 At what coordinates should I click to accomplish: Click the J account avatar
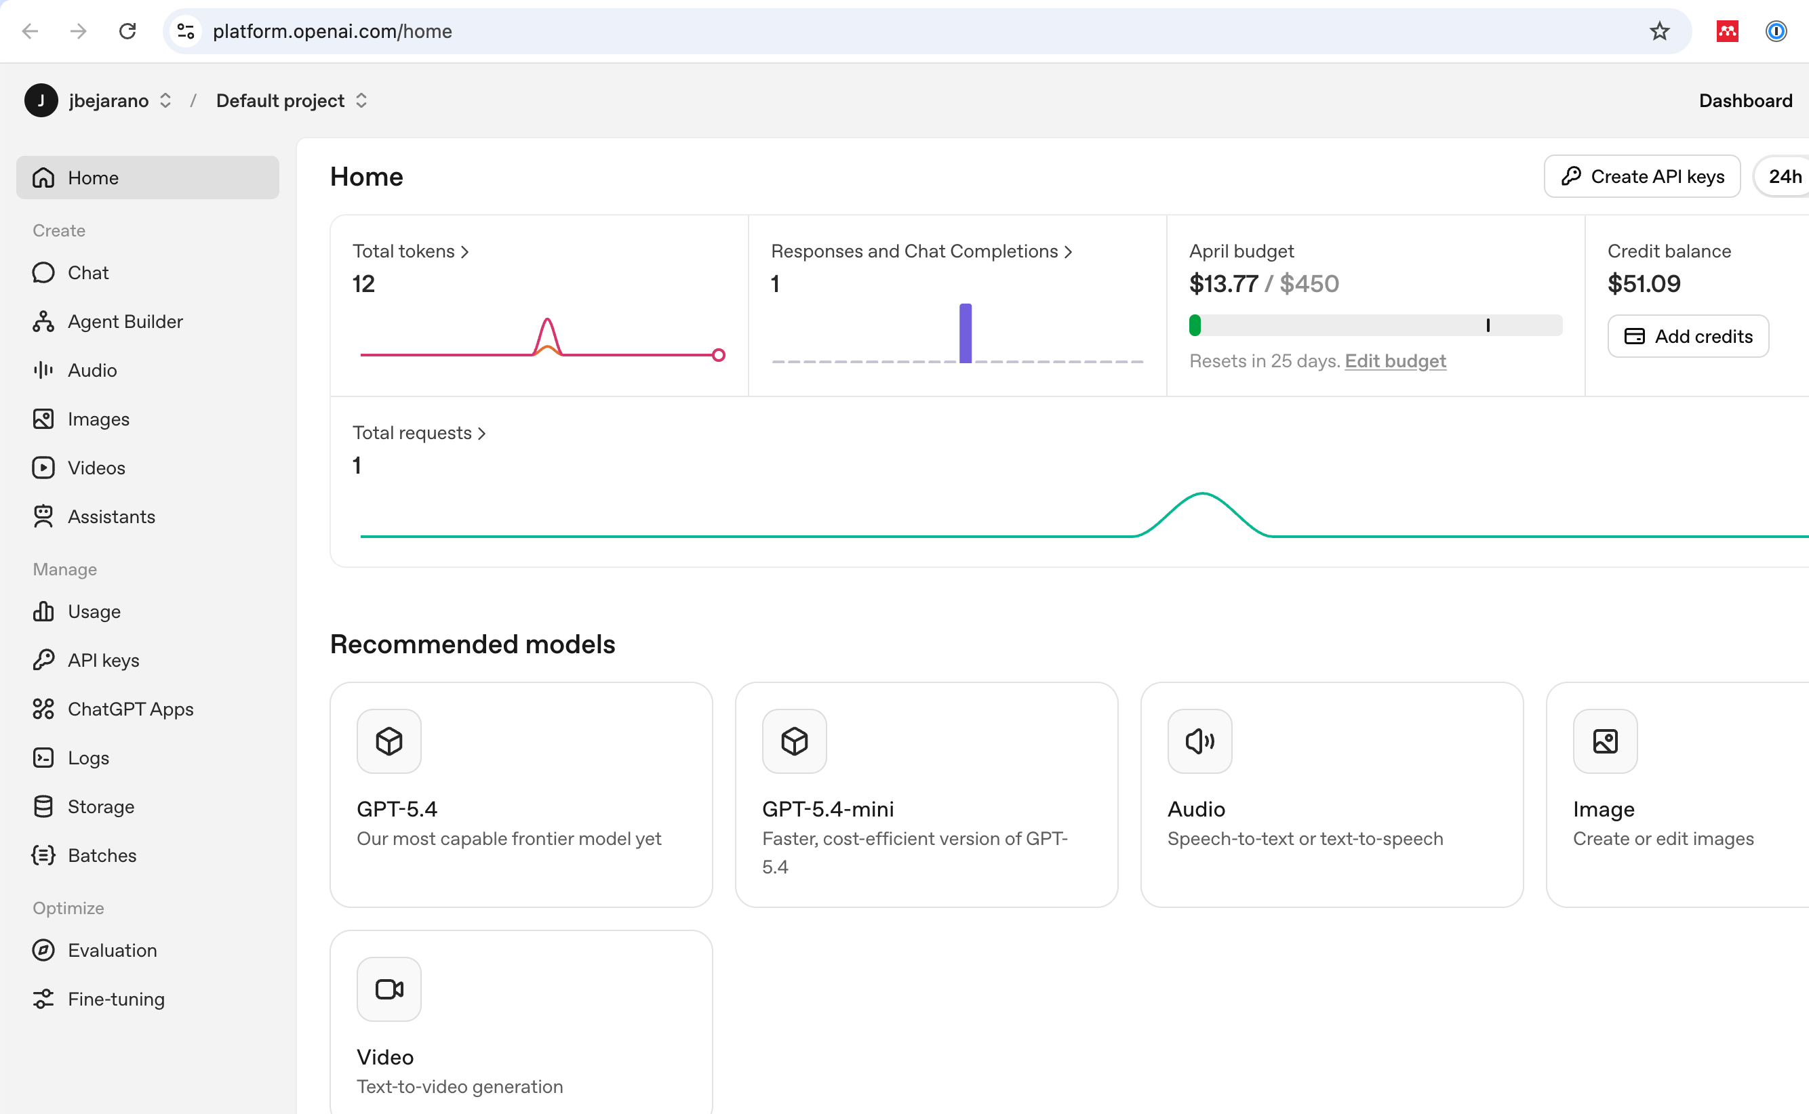tap(41, 101)
